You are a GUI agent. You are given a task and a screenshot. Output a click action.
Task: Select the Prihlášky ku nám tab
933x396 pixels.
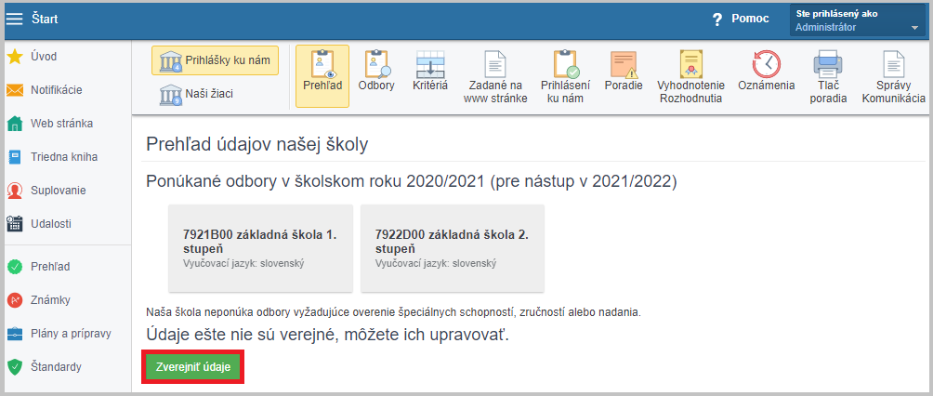tap(215, 60)
